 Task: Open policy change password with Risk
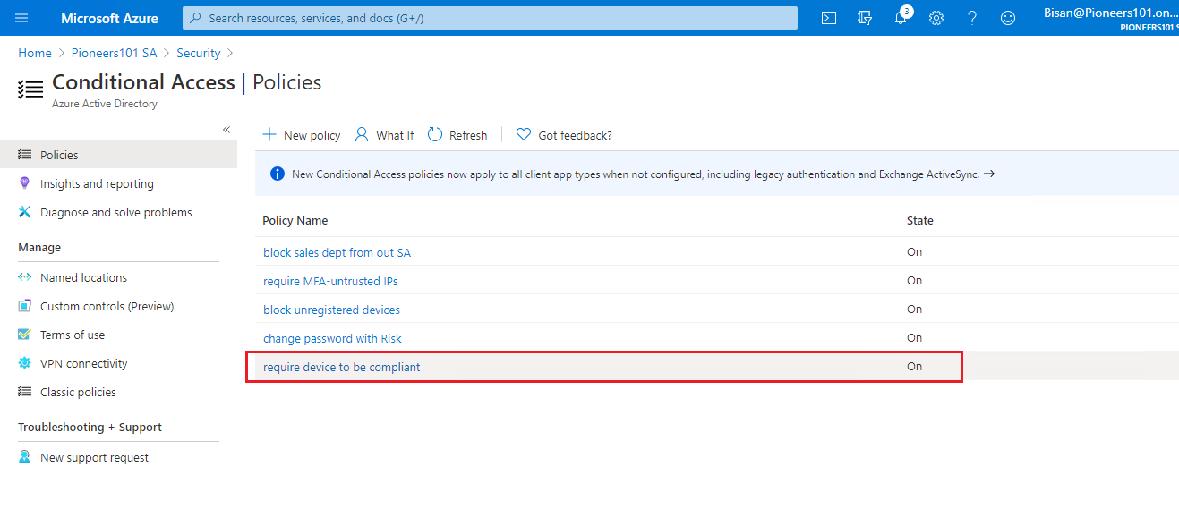332,338
